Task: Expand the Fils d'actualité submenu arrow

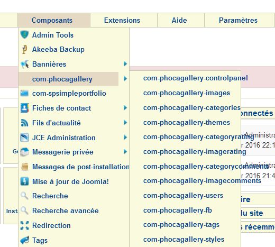Action: pyautogui.click(x=125, y=122)
